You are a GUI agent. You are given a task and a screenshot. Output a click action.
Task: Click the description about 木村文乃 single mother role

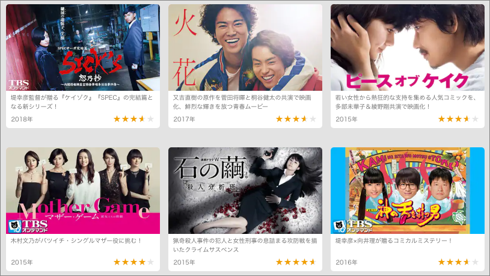coord(76,241)
